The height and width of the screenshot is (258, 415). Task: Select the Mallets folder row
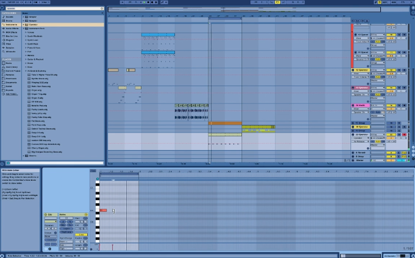(x=63, y=55)
